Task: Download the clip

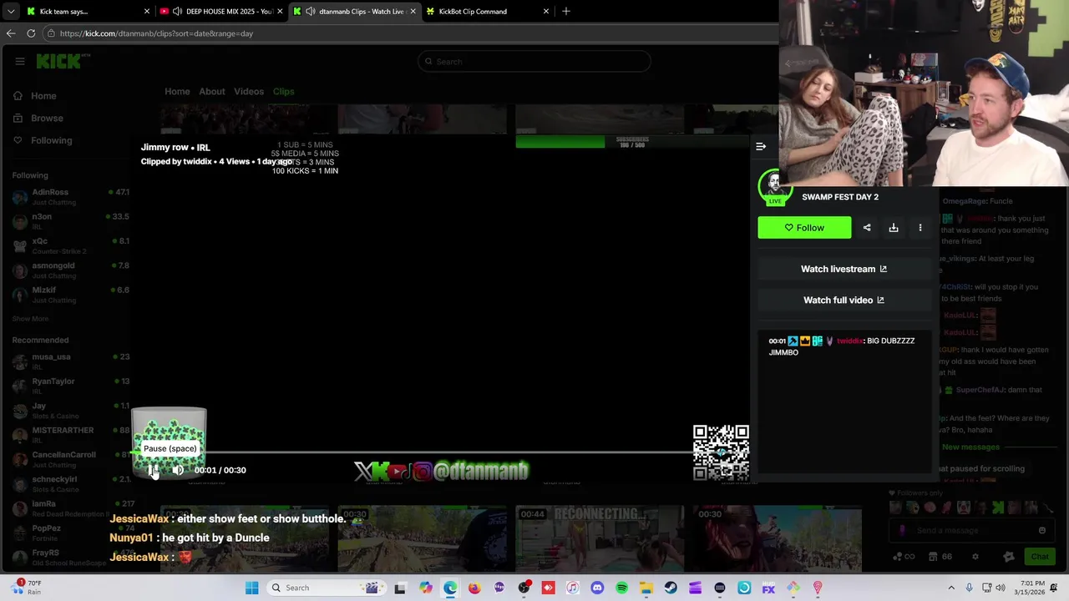Action: click(x=894, y=228)
